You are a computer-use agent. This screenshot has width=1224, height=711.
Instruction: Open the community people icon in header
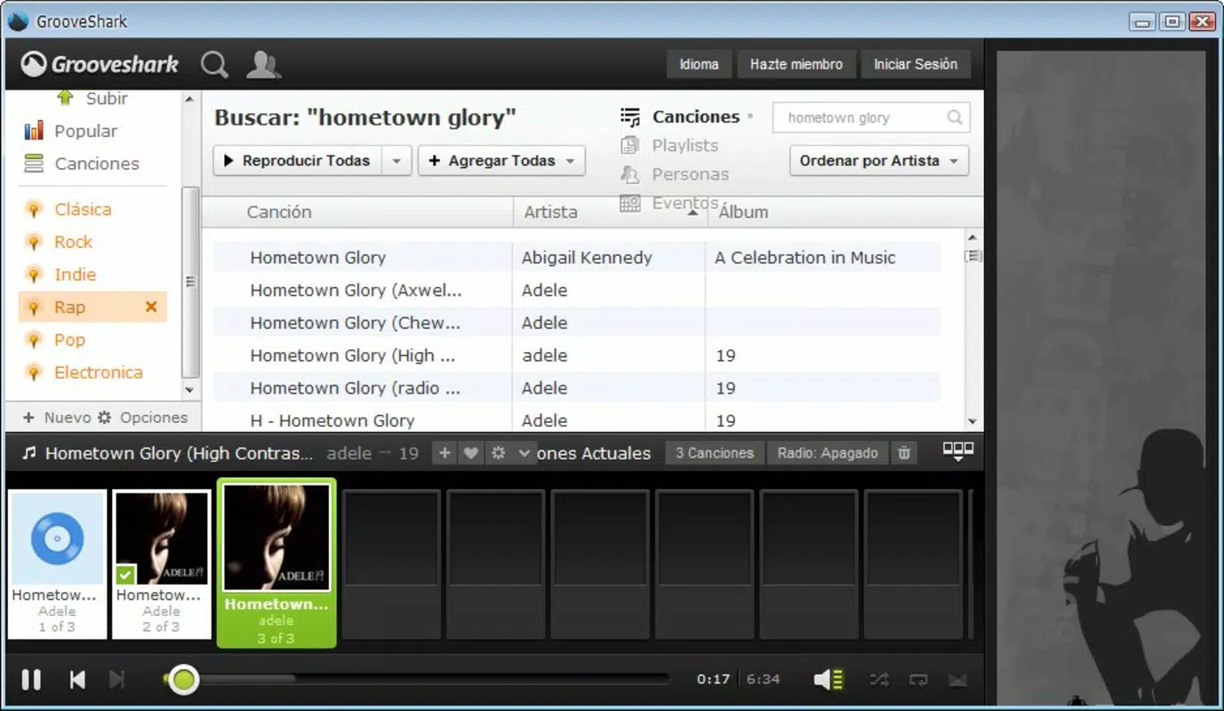point(263,65)
